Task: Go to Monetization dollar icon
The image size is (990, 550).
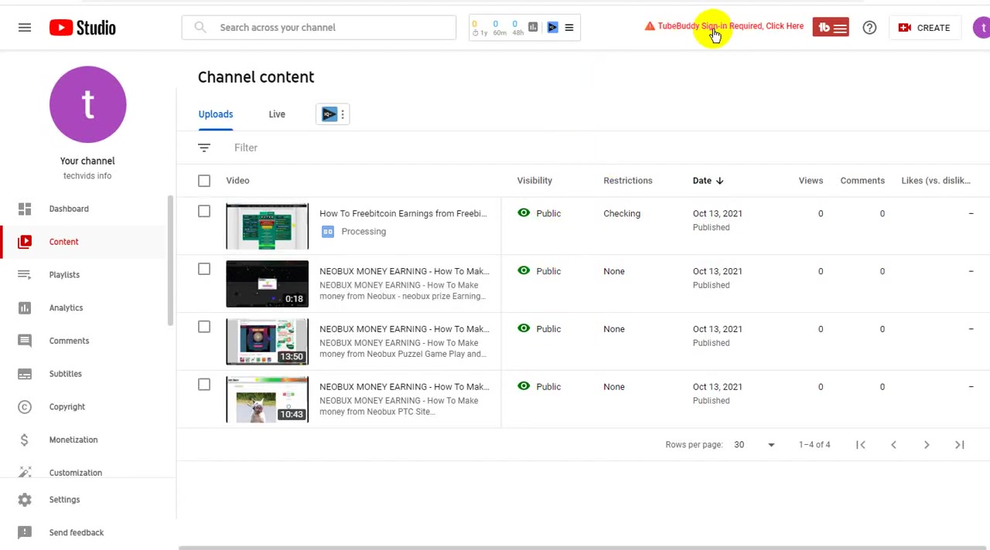Action: (x=25, y=440)
